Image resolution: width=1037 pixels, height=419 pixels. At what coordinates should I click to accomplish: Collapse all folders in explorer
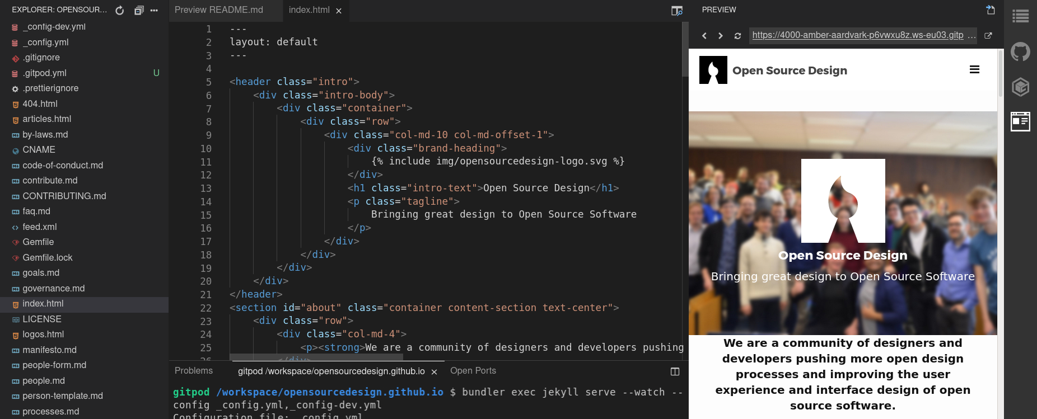tap(139, 10)
